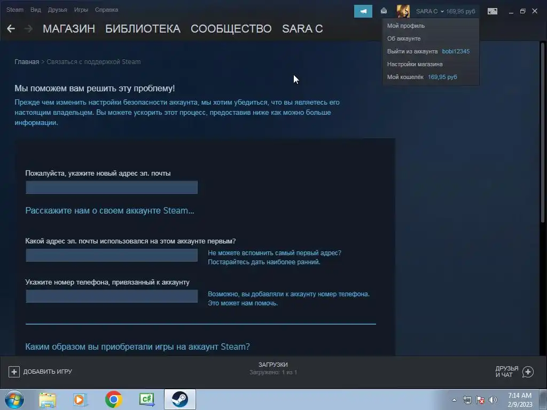
Task: Click the back navigation arrow
Action: coord(11,29)
